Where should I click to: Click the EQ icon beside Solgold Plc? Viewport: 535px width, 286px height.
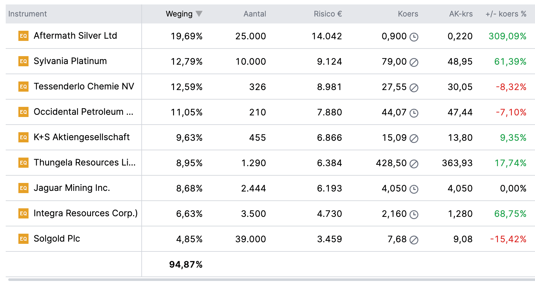(23, 239)
